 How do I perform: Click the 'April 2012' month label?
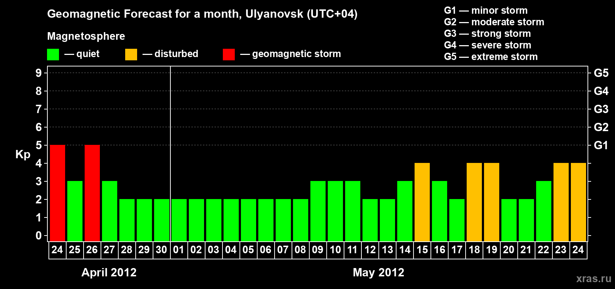(x=109, y=272)
